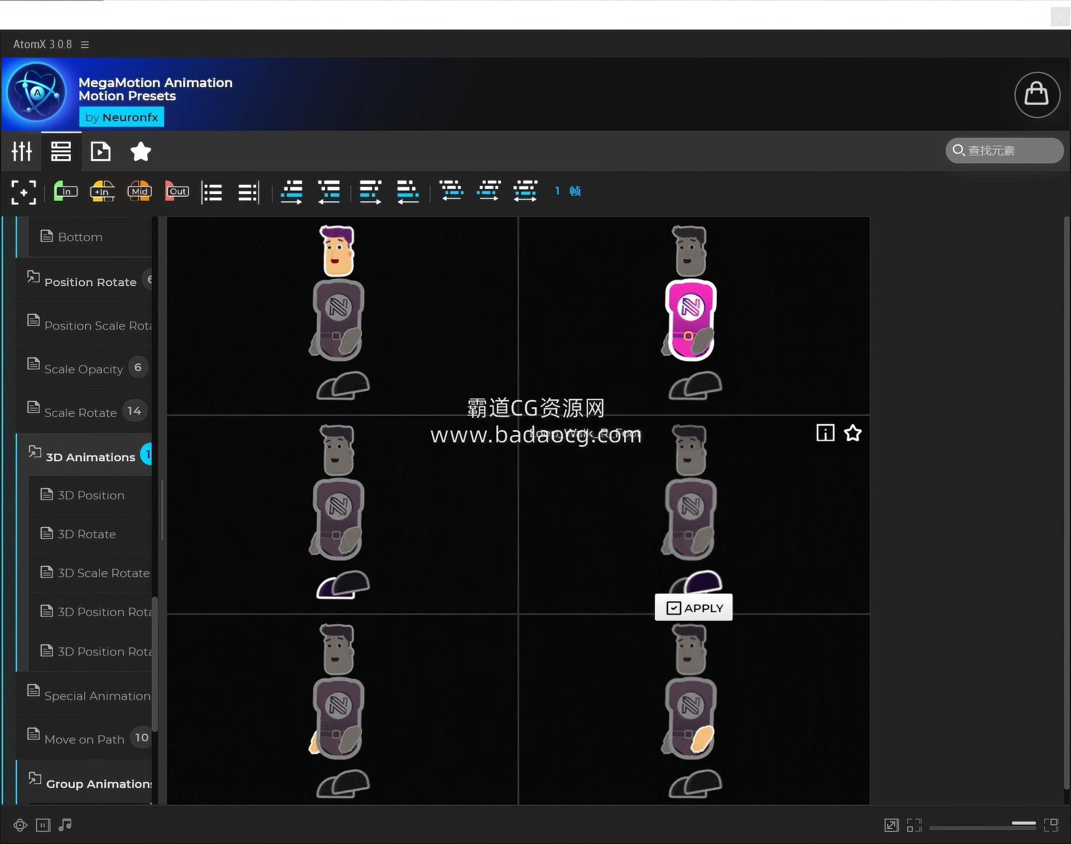Switch to the video preview tab

coord(100,151)
